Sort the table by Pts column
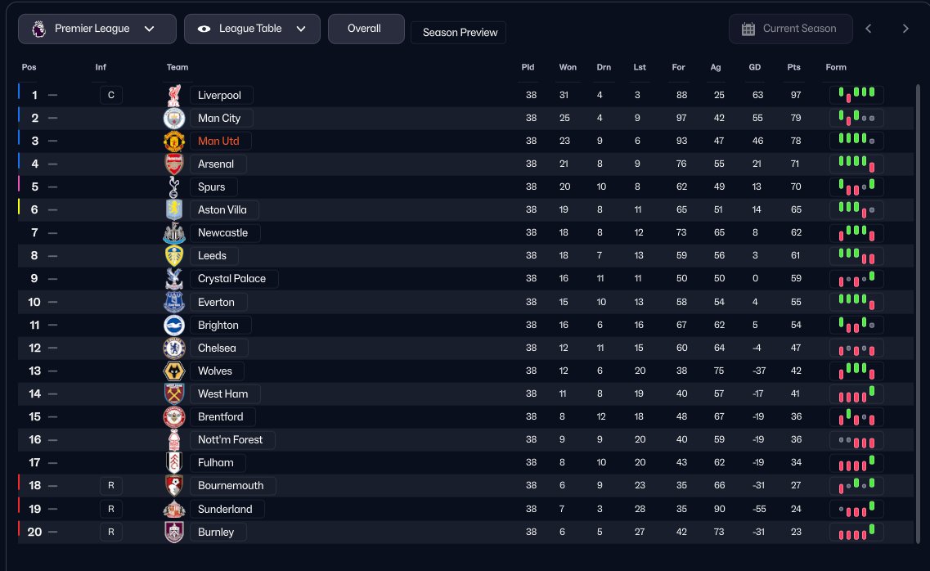Screen dimensions: 930x571 tap(793, 67)
